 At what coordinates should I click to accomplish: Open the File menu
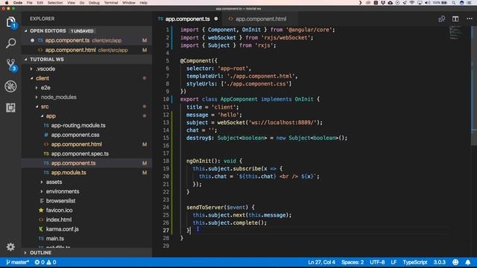[x=30, y=2]
